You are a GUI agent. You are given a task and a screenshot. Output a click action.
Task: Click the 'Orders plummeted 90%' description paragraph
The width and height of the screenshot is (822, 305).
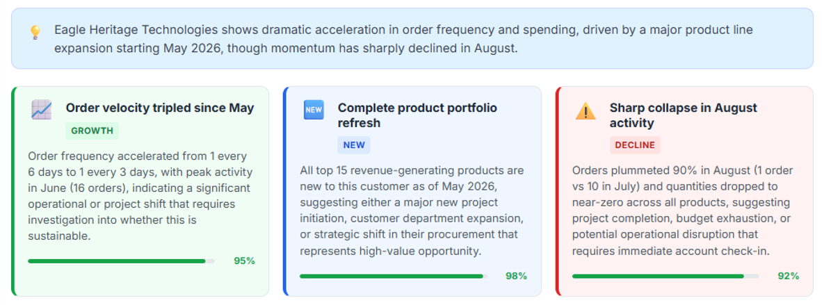[x=682, y=211]
